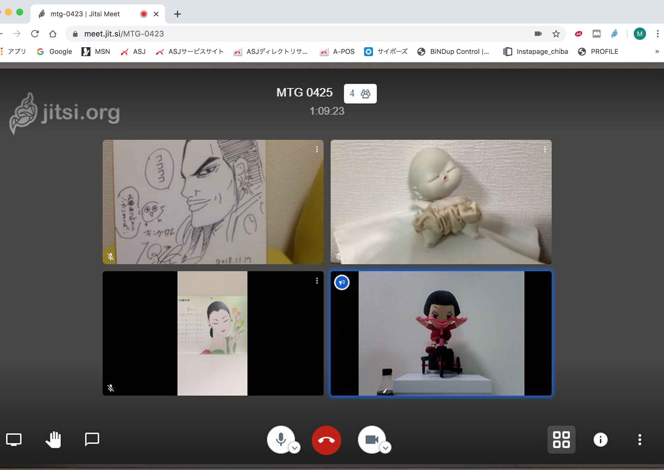Screen dimensions: 664x470
Task: Reload the current page
Action: pyautogui.click(x=35, y=34)
